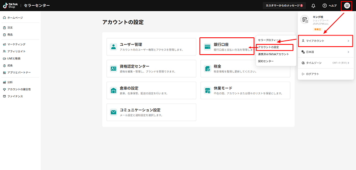The height and width of the screenshot is (170, 356).
Task: Click the 銀行口座 card icon
Action: (207, 47)
